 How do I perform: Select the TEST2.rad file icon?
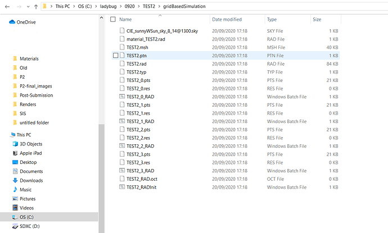(122, 63)
